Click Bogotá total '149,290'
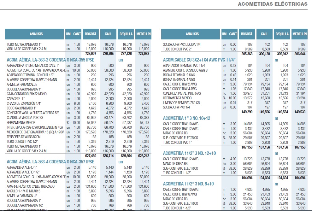The image size is (312, 211). (247, 112)
